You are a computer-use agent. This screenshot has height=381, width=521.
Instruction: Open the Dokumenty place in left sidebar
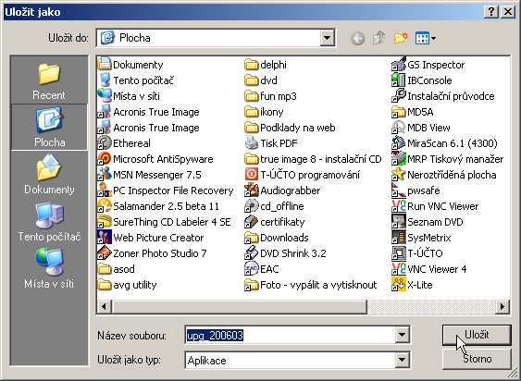[49, 175]
